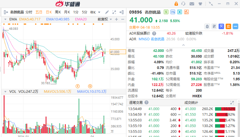The image size is (240, 137).
Task: Select the pencil drawing tool icon
Action: click(107, 12)
